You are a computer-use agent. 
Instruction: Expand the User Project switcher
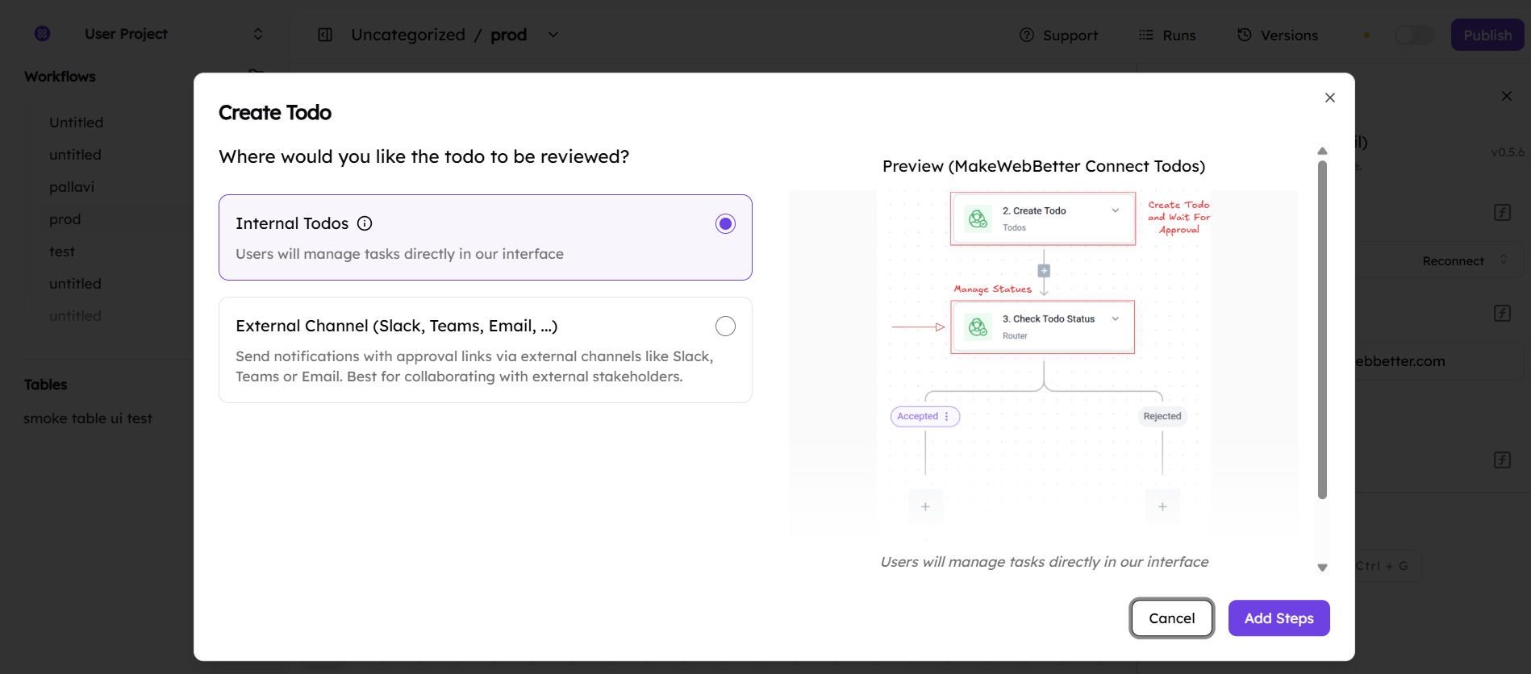coord(258,34)
